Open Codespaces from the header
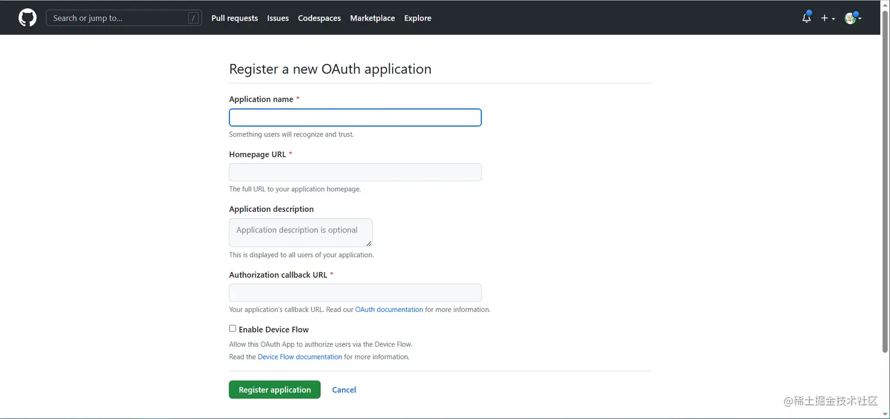Viewport: 890px width, 419px height. pos(319,18)
